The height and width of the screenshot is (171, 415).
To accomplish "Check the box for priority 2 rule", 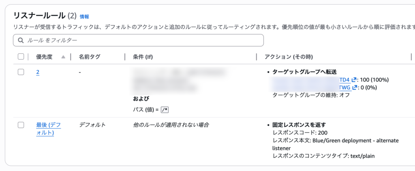I will (x=21, y=72).
